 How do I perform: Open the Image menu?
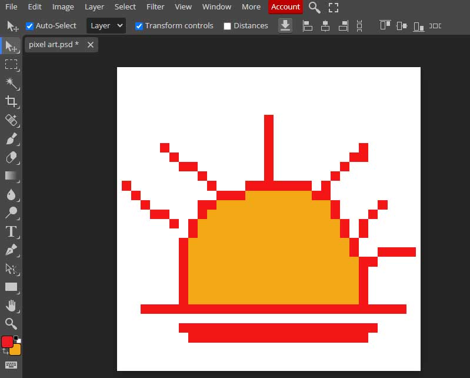pos(63,7)
